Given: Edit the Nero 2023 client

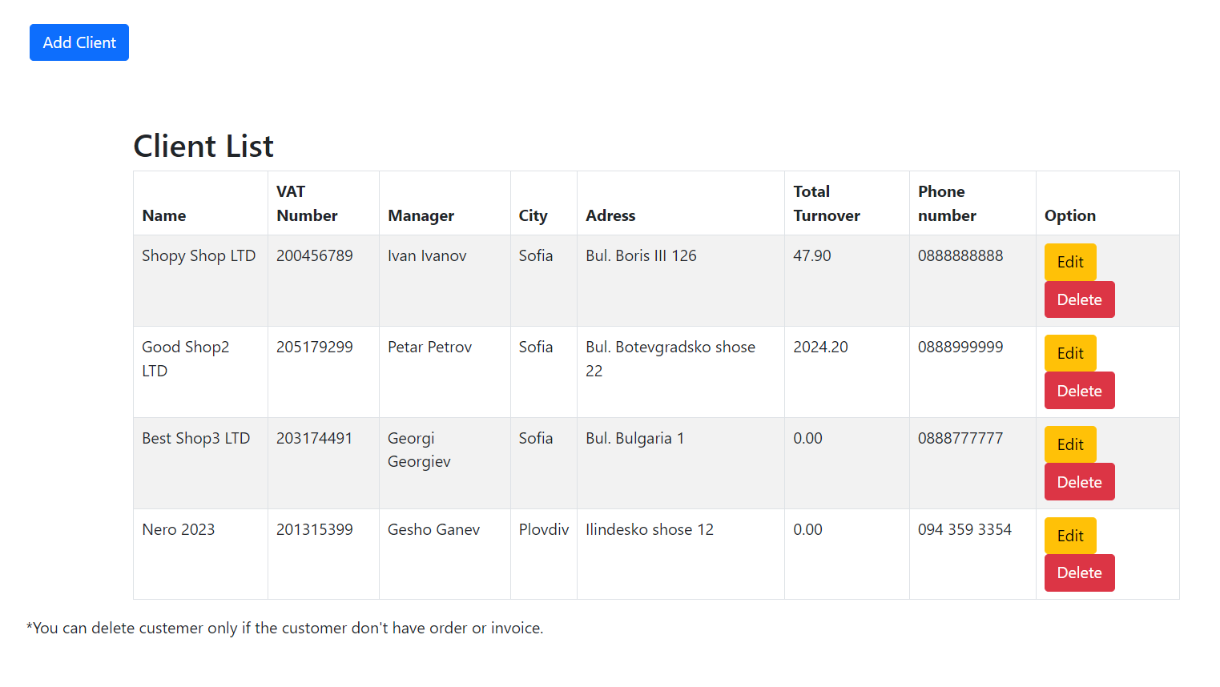Looking at the screenshot, I should point(1069,536).
